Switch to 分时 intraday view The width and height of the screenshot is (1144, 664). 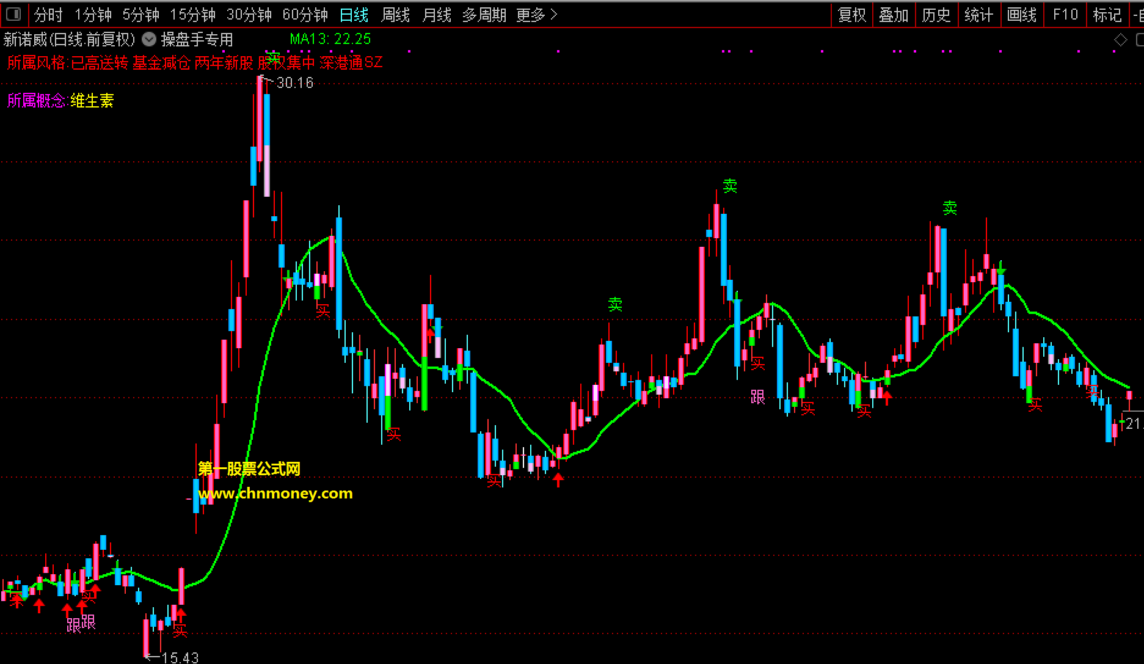click(x=48, y=15)
